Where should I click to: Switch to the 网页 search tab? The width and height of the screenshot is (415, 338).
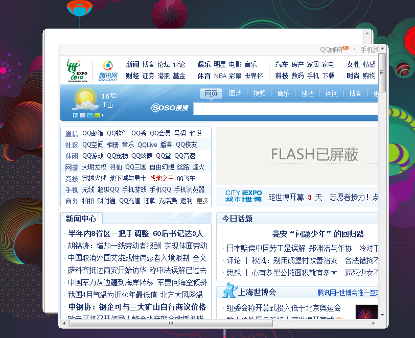(x=211, y=93)
